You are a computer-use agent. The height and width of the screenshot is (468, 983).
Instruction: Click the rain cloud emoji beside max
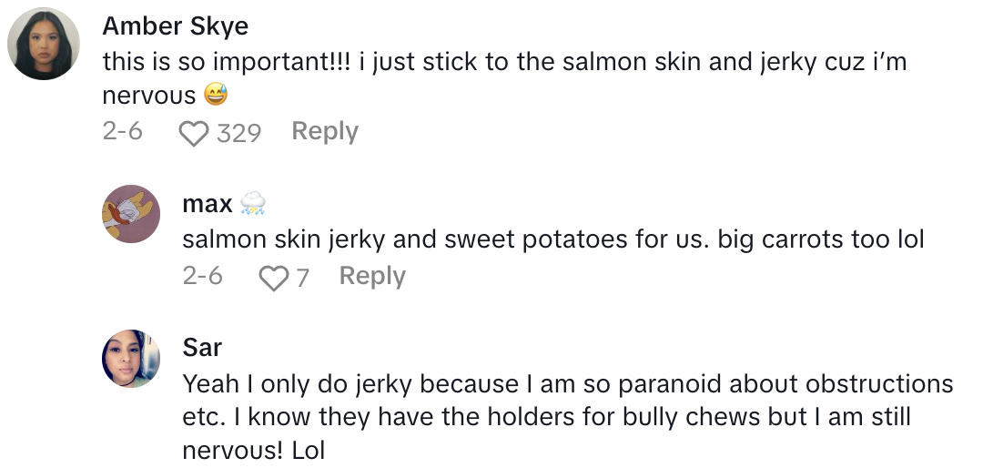pyautogui.click(x=253, y=204)
